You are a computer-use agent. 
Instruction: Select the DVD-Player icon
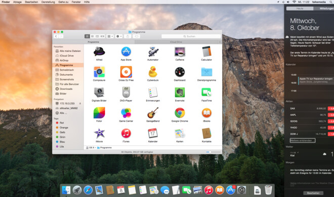click(126, 92)
